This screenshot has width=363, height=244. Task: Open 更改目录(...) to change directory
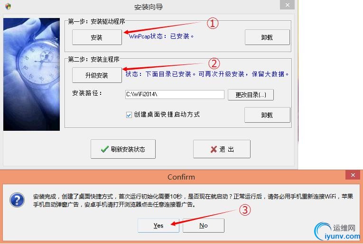coord(251,95)
